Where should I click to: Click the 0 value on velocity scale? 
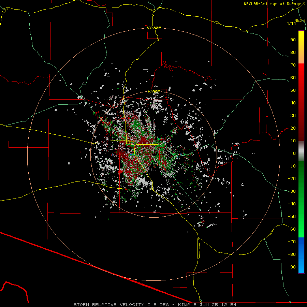coord(294,153)
